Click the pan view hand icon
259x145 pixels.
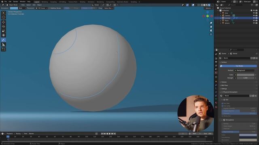pos(211,27)
